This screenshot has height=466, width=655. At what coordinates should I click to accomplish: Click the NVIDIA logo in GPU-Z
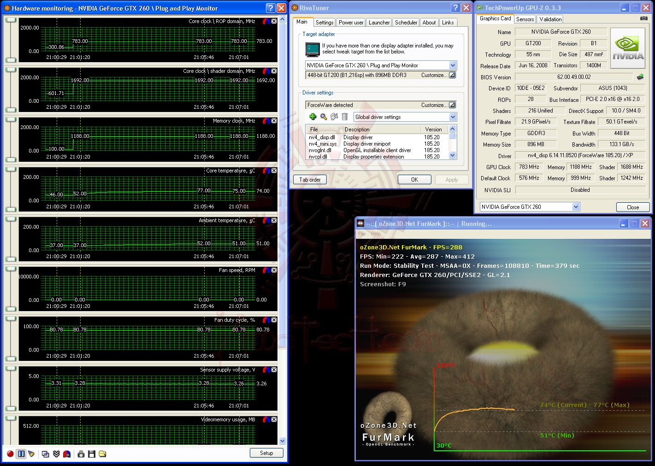[628, 48]
